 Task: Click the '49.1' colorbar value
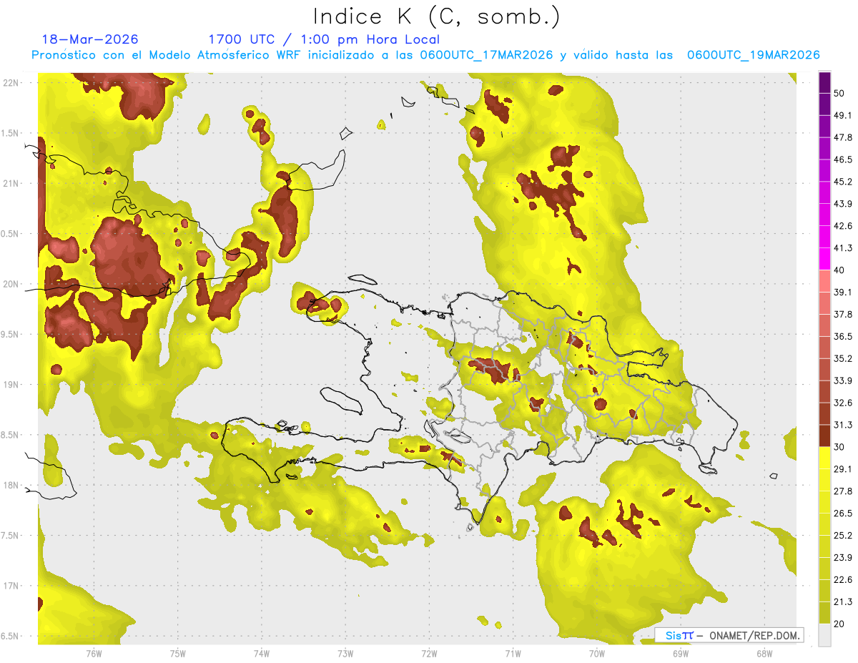(843, 115)
